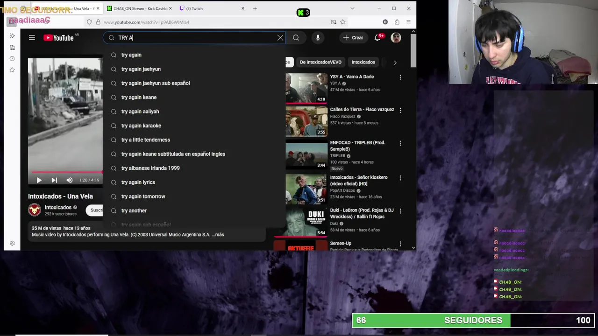Screen dimensions: 598x336
Task: Open the YSY A - Vamo A Darle thumbnail
Action: click(306, 88)
